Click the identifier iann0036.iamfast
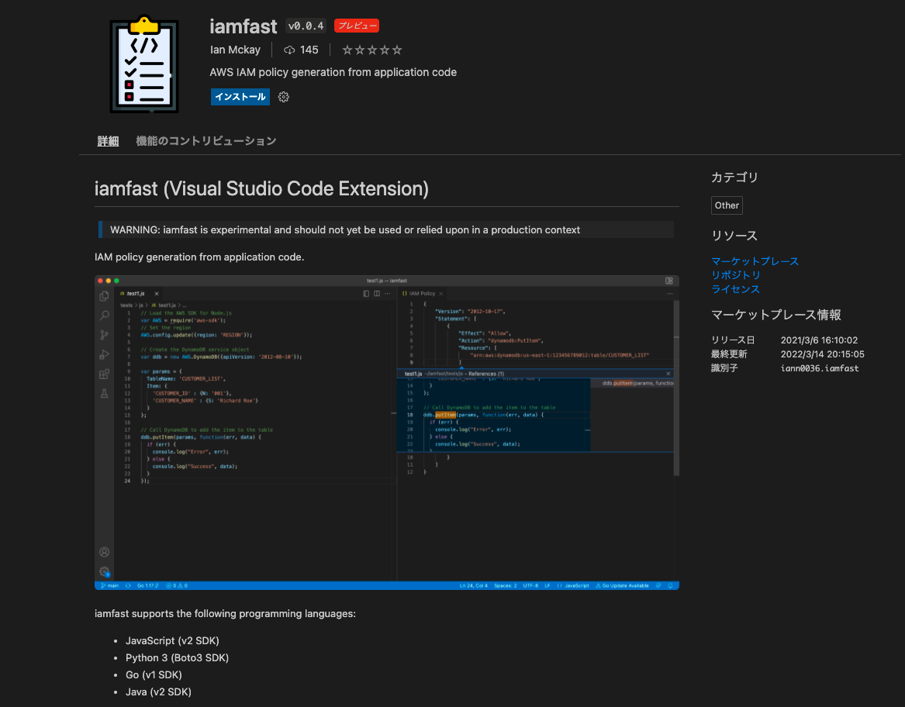The width and height of the screenshot is (905, 707). click(820, 368)
